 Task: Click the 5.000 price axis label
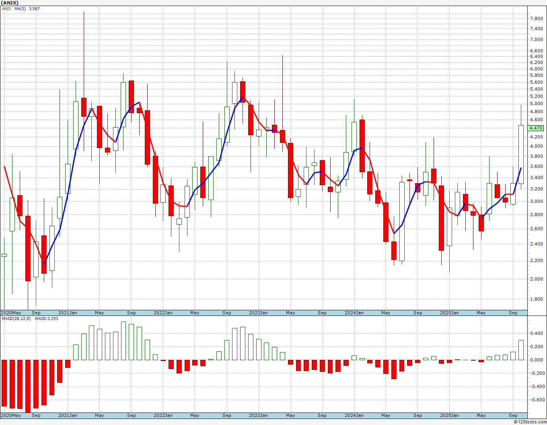536,103
